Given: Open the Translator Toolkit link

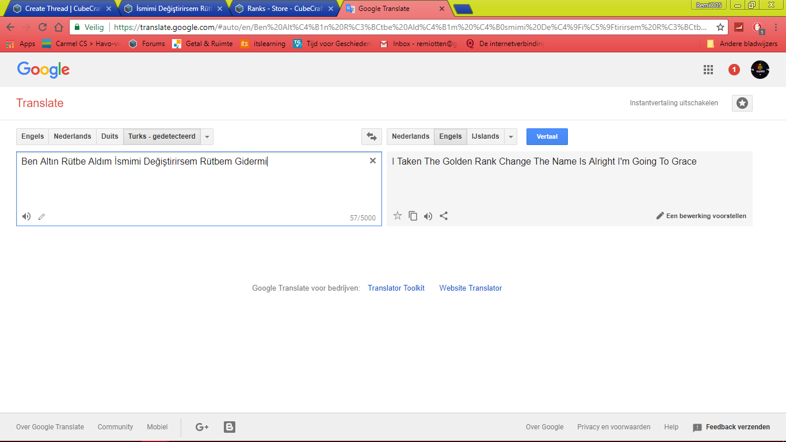Looking at the screenshot, I should (x=396, y=288).
